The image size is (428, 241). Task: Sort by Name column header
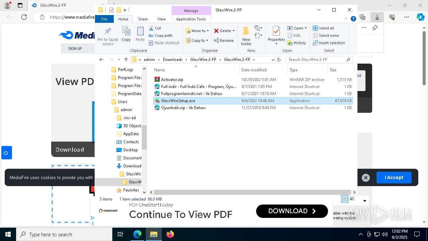(196, 70)
